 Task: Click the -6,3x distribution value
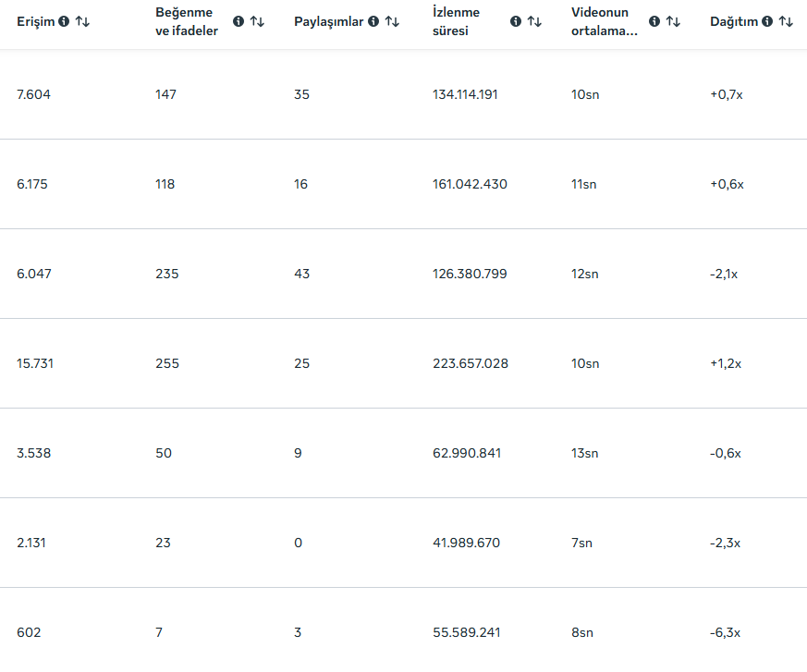(725, 632)
